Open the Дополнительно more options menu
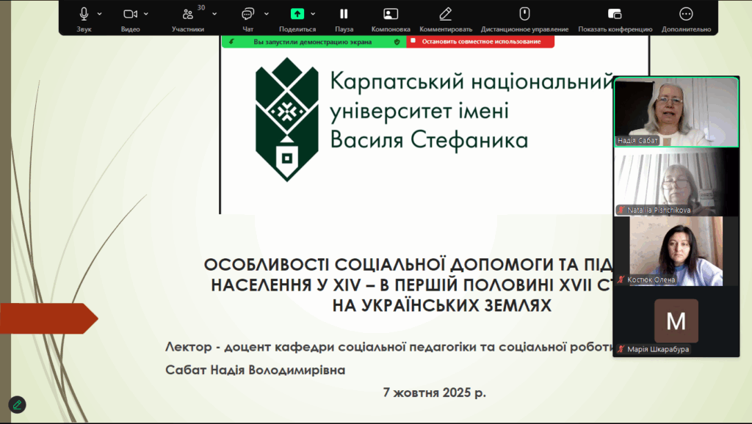The width and height of the screenshot is (752, 424). point(686,14)
